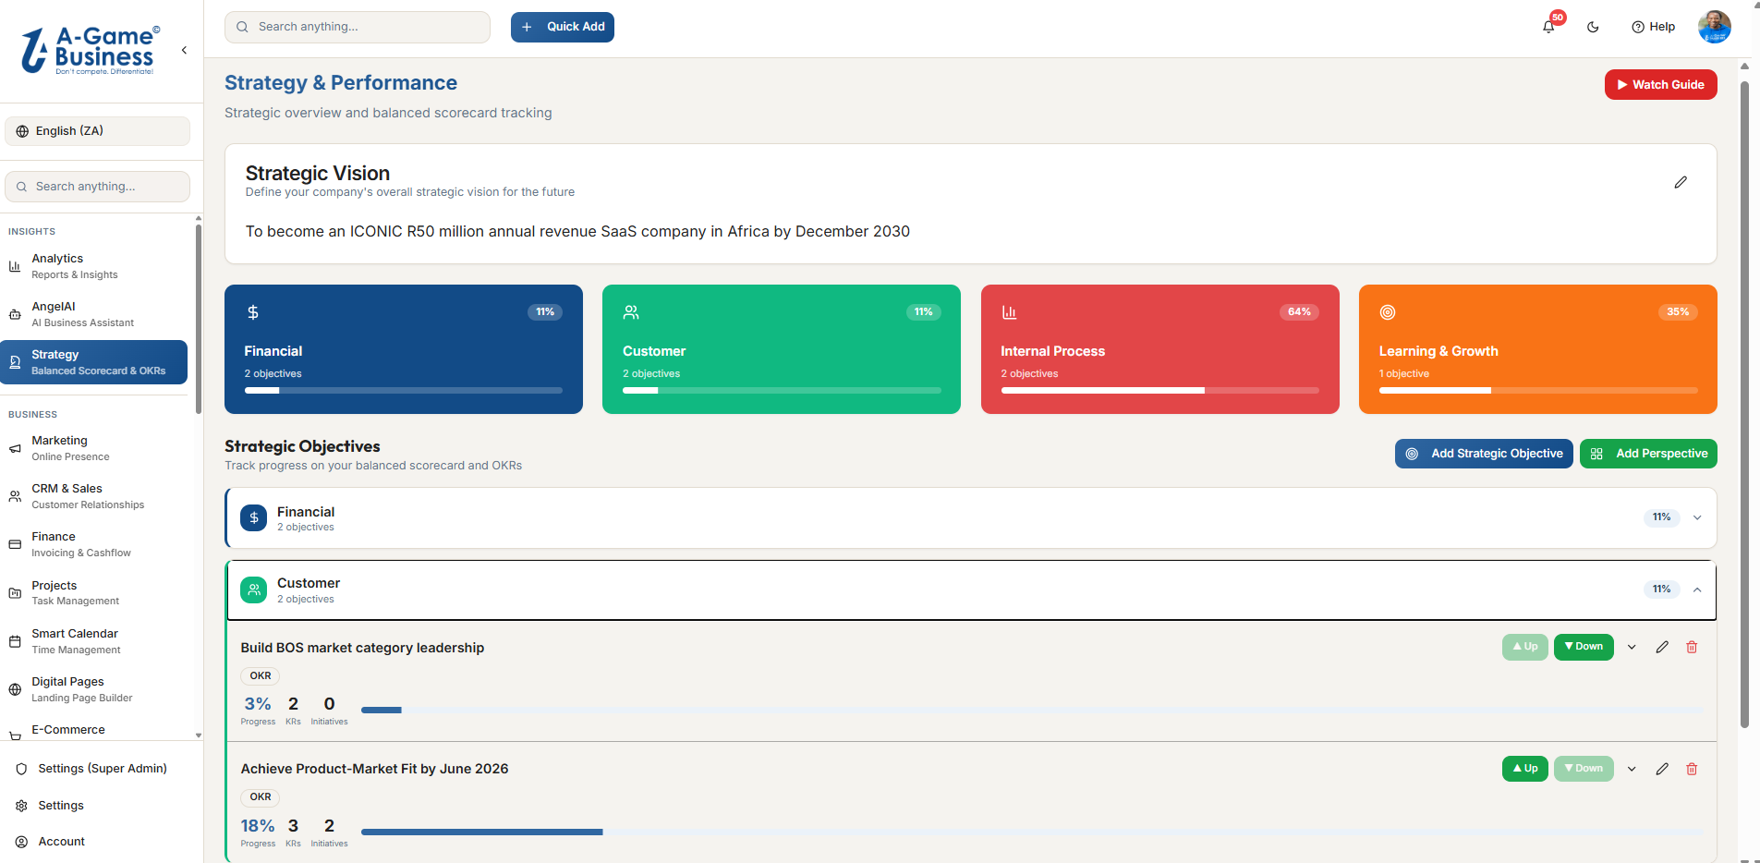
Task: Click the people icon on the Customer card
Action: [631, 312]
